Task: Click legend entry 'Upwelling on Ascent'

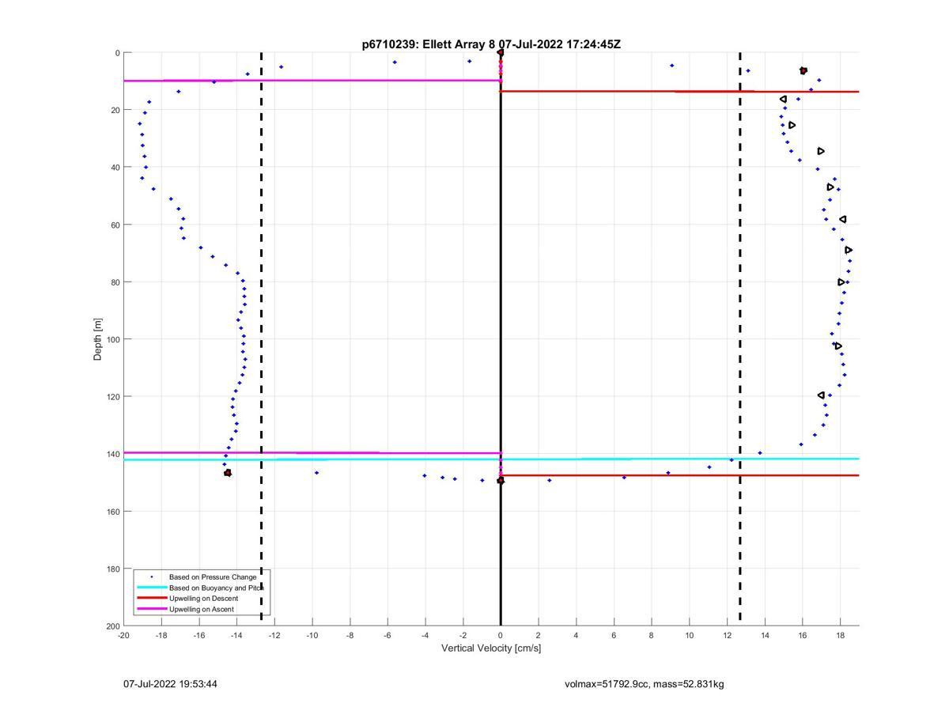Action: coord(202,610)
